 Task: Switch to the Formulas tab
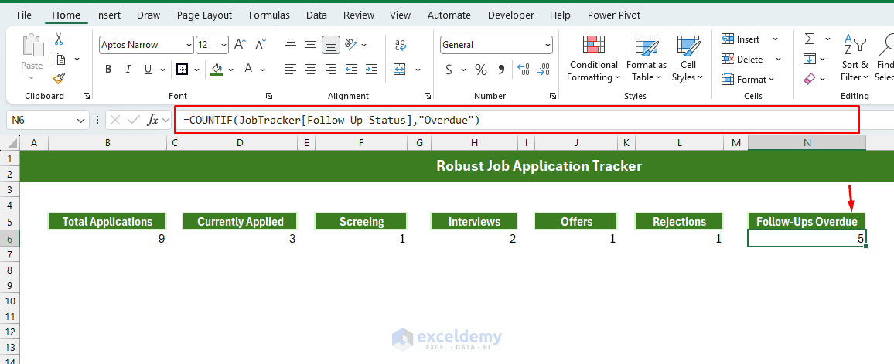pos(269,15)
